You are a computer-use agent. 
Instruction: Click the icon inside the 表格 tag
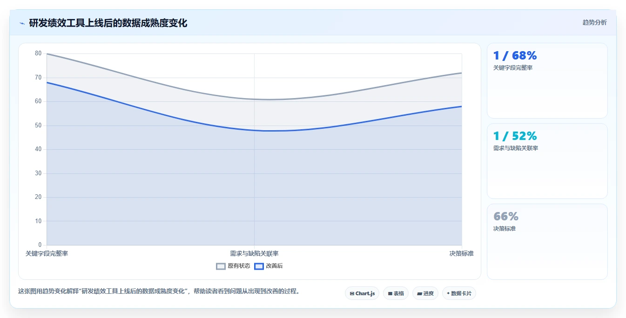(390, 294)
